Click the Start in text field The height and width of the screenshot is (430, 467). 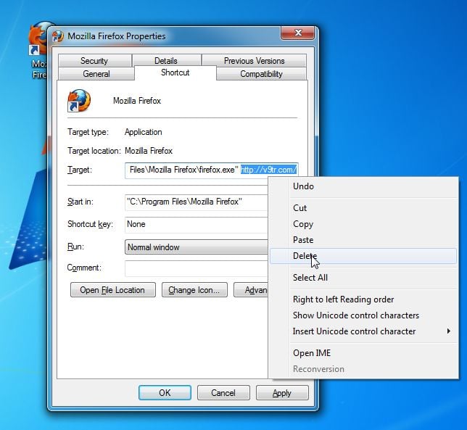coord(197,202)
